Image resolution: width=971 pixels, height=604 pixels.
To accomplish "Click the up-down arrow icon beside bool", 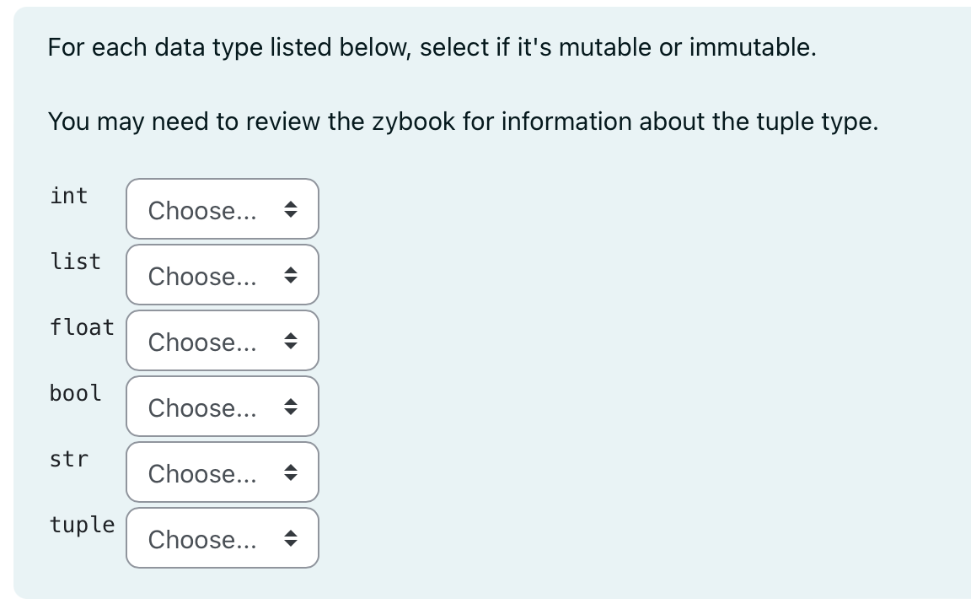I will pyautogui.click(x=290, y=407).
